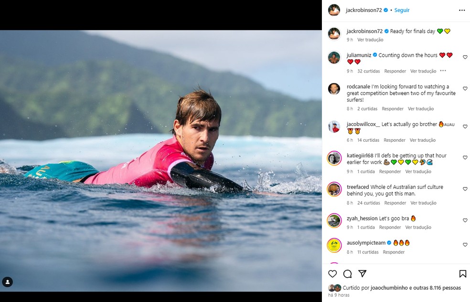470x302 pixels.
Task: Like rodcanale's comment with its heart icon
Action: coord(465,88)
